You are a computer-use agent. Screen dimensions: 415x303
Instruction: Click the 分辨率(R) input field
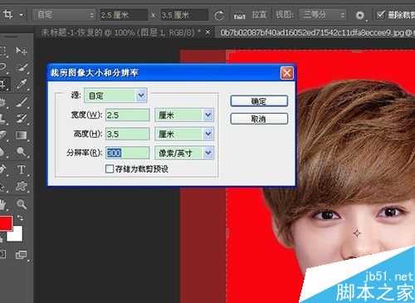(x=128, y=153)
